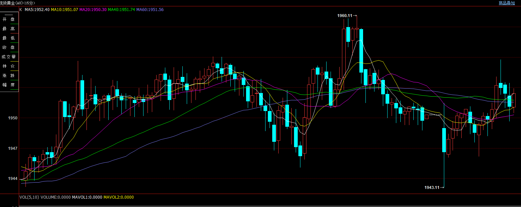Screen dimensions: 521x207
Task: Click the VOLUME:0.0000 value
Action: [x=56, y=197]
